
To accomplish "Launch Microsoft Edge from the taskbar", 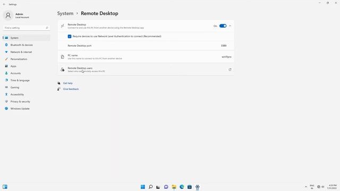I will click(182, 187).
